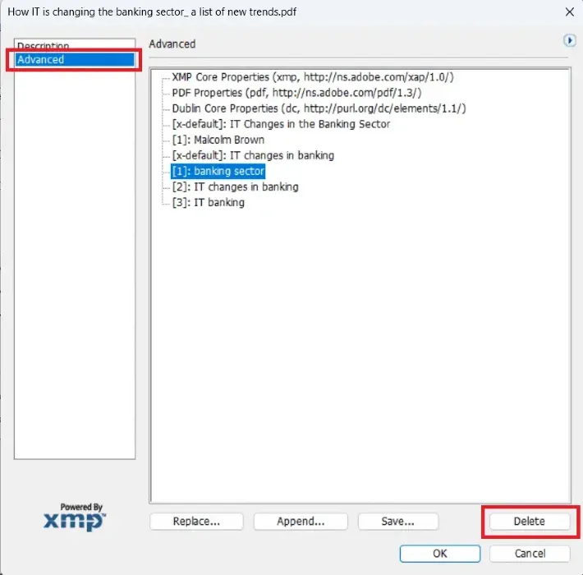
Task: Select the Advanced category
Action: (x=75, y=59)
